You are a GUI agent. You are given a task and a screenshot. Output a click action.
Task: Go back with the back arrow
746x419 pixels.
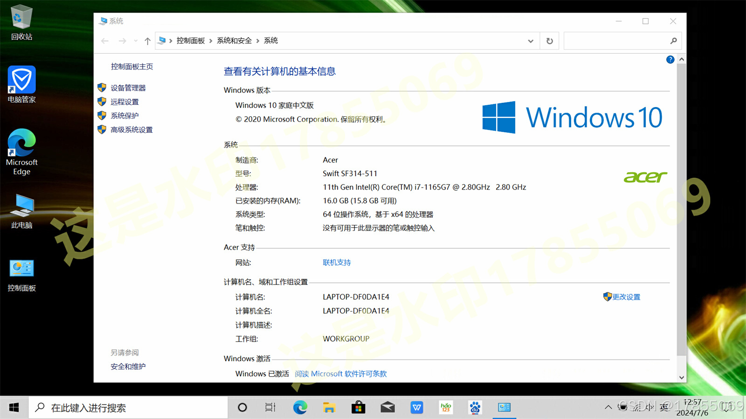pyautogui.click(x=105, y=41)
